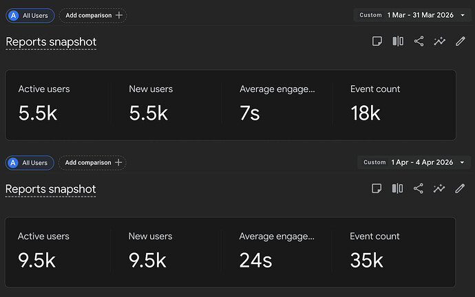Click Add comparison in the April report
This screenshot has height=297, width=475.
click(x=92, y=163)
